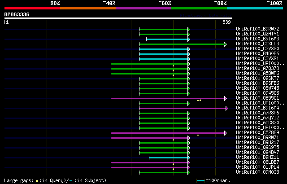The image size is (287, 184).
Task: Click the =100char. scale text
Action: point(218,181)
